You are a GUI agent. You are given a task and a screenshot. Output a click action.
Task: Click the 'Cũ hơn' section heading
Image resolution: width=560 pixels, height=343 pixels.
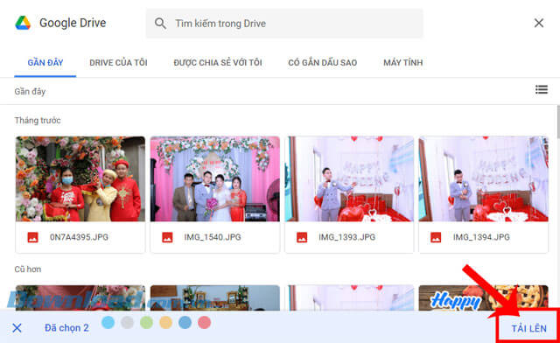[x=27, y=269]
